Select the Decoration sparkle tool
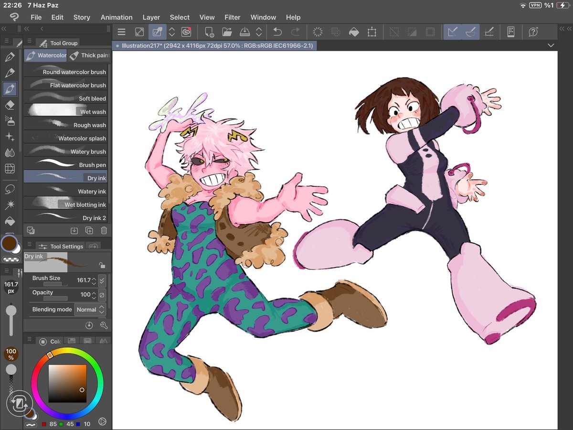Image resolution: width=573 pixels, height=430 pixels. [10, 137]
